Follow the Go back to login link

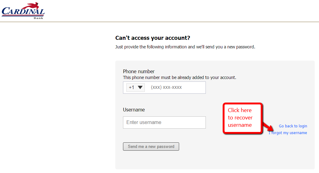(293, 126)
